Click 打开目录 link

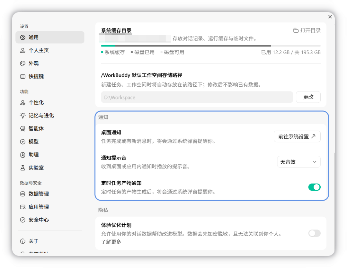tap(307, 30)
